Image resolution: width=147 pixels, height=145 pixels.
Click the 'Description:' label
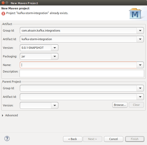10,71
